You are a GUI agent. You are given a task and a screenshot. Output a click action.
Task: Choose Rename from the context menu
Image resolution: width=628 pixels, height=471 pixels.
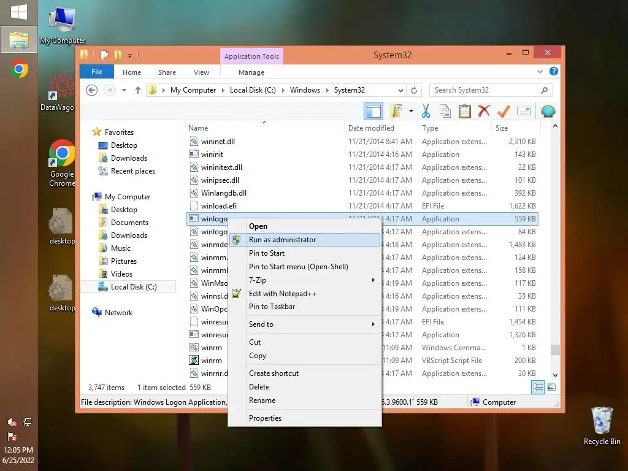pyautogui.click(x=305, y=400)
